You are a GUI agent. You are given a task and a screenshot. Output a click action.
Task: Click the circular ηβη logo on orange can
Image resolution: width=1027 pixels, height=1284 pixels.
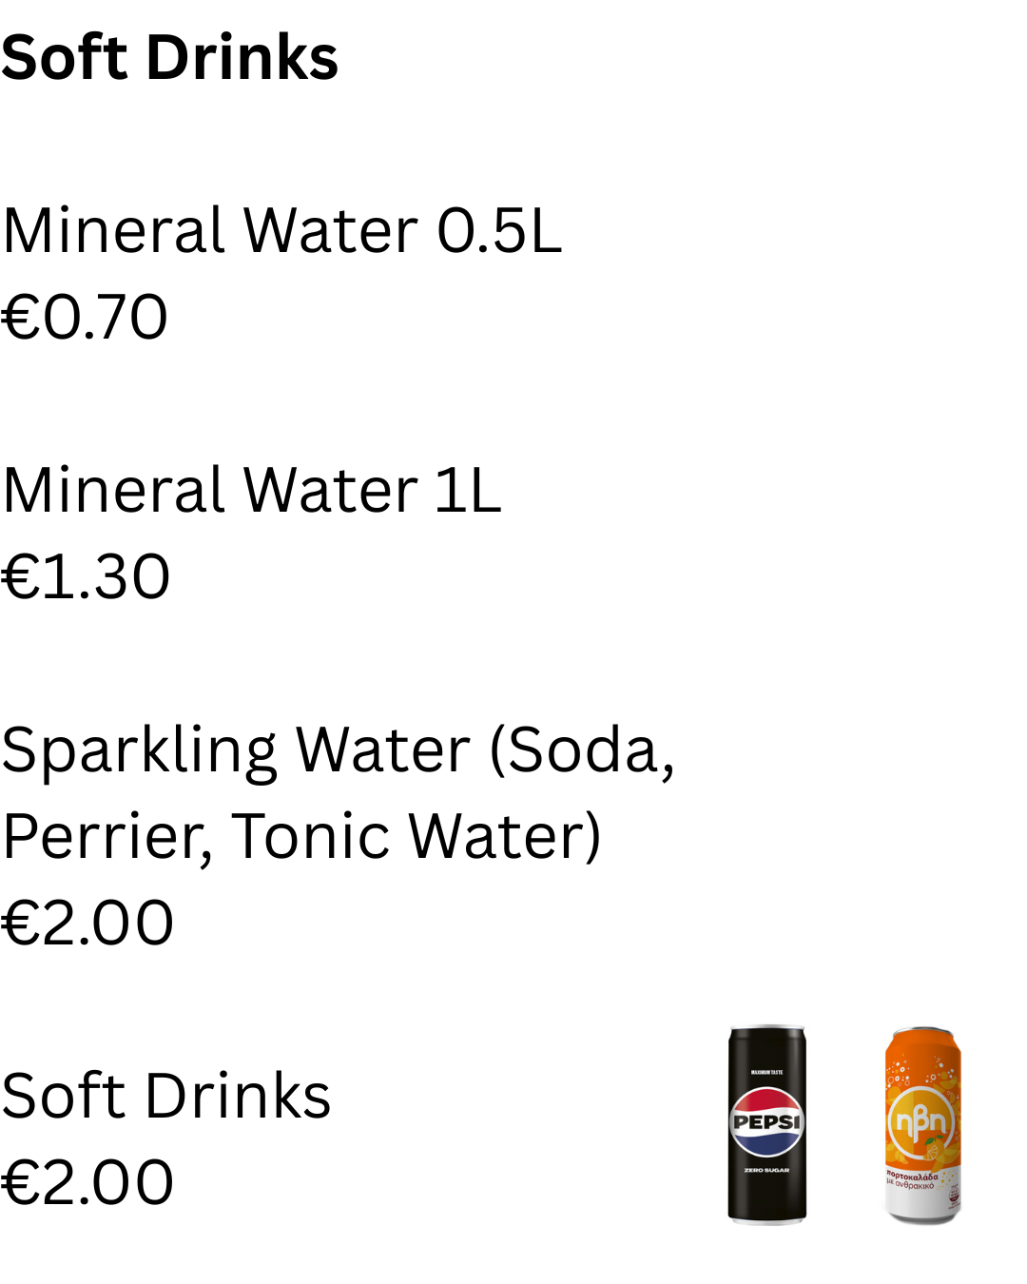point(921,1123)
